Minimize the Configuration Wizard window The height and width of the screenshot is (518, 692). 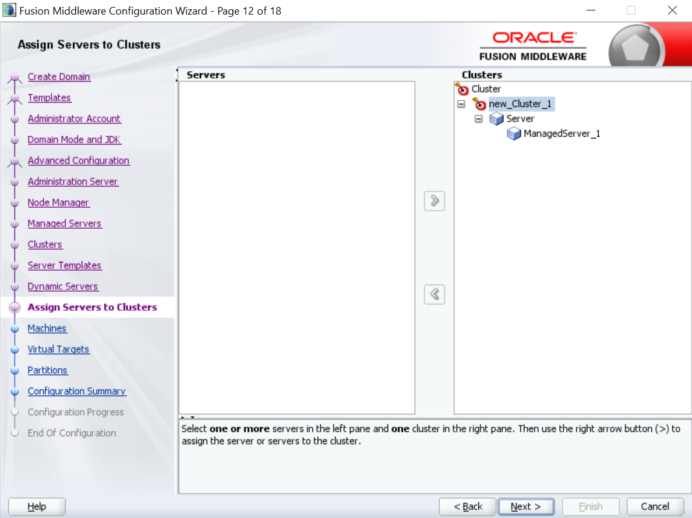click(591, 10)
